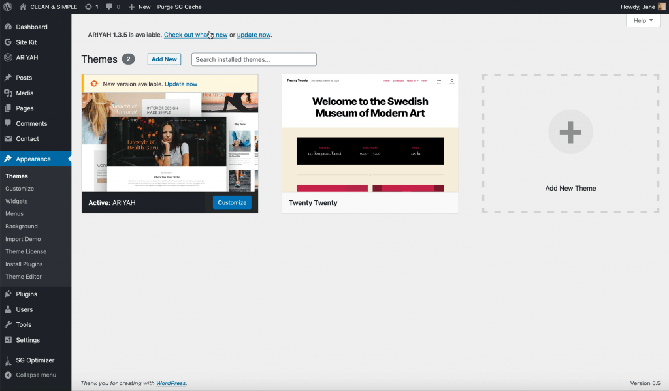Viewport: 669px width, 391px height.
Task: Select the Pages icon in the sidebar
Action: (9, 108)
